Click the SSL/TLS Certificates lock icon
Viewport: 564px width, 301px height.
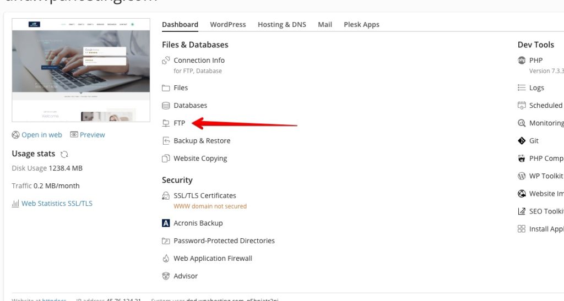[165, 196]
